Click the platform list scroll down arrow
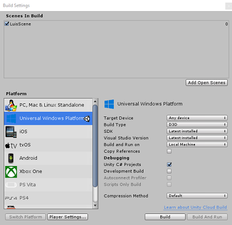This screenshot has width=232, height=225. tap(95, 206)
